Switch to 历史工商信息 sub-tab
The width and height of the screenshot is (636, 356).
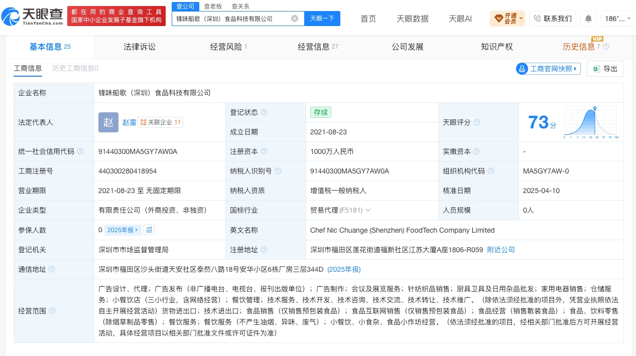(x=75, y=68)
